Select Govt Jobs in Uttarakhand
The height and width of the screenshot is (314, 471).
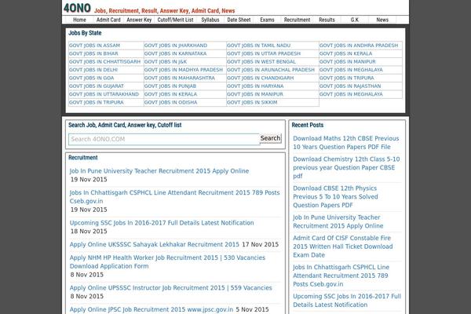tap(104, 94)
